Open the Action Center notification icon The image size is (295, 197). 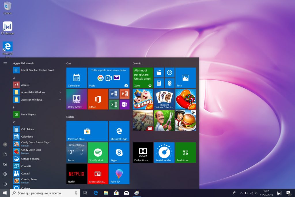(288, 193)
